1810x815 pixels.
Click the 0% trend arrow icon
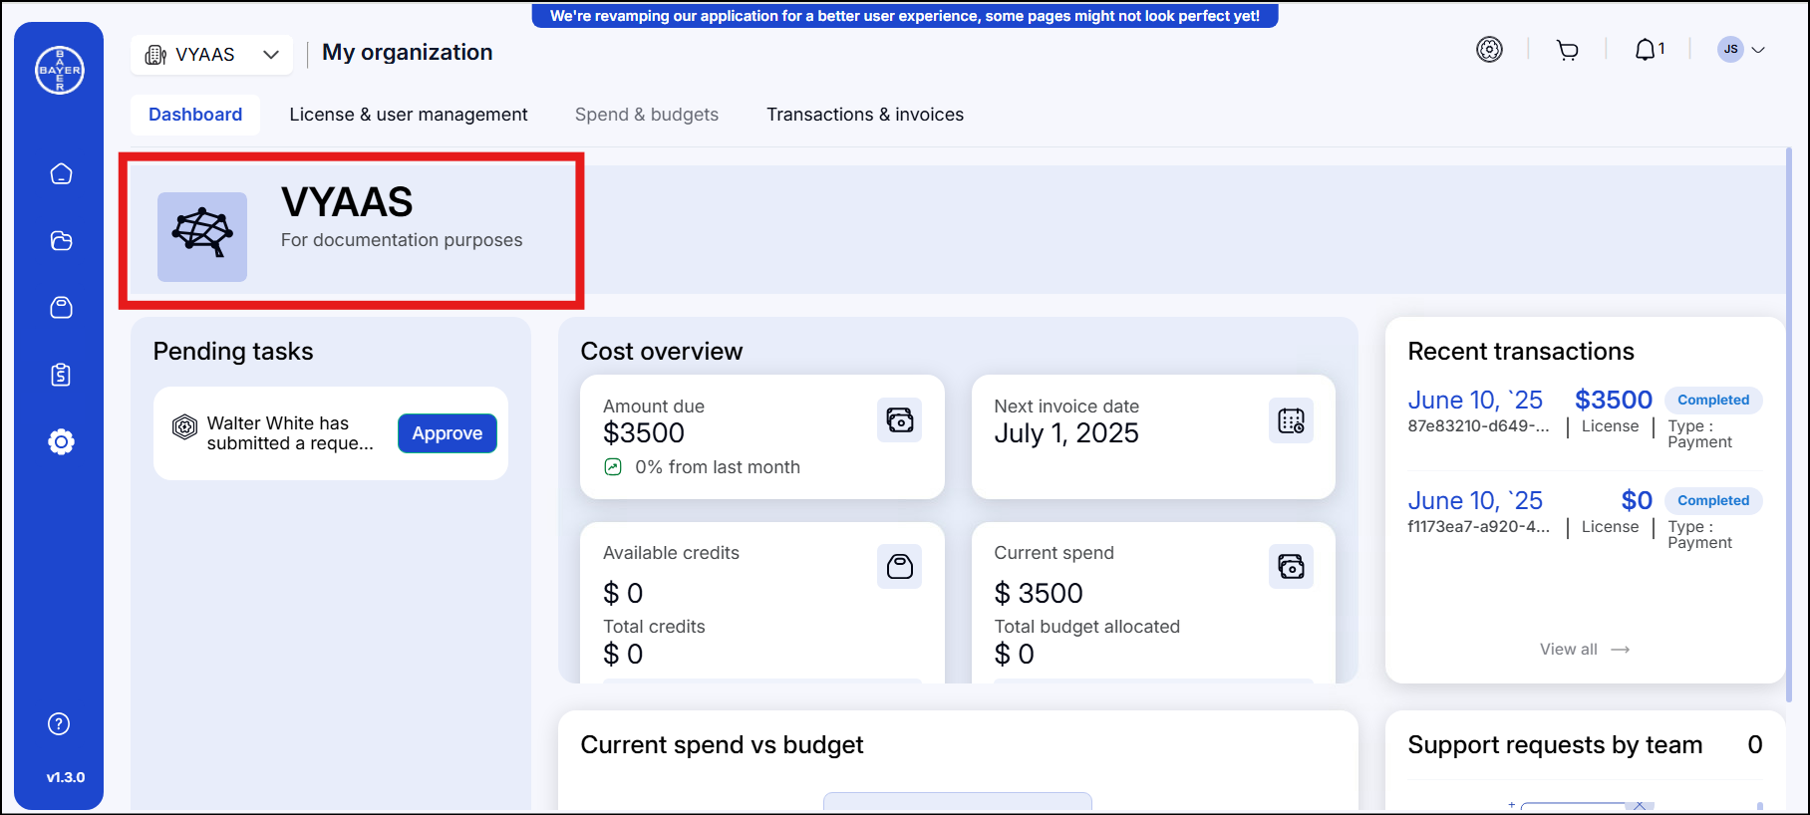pyautogui.click(x=613, y=467)
